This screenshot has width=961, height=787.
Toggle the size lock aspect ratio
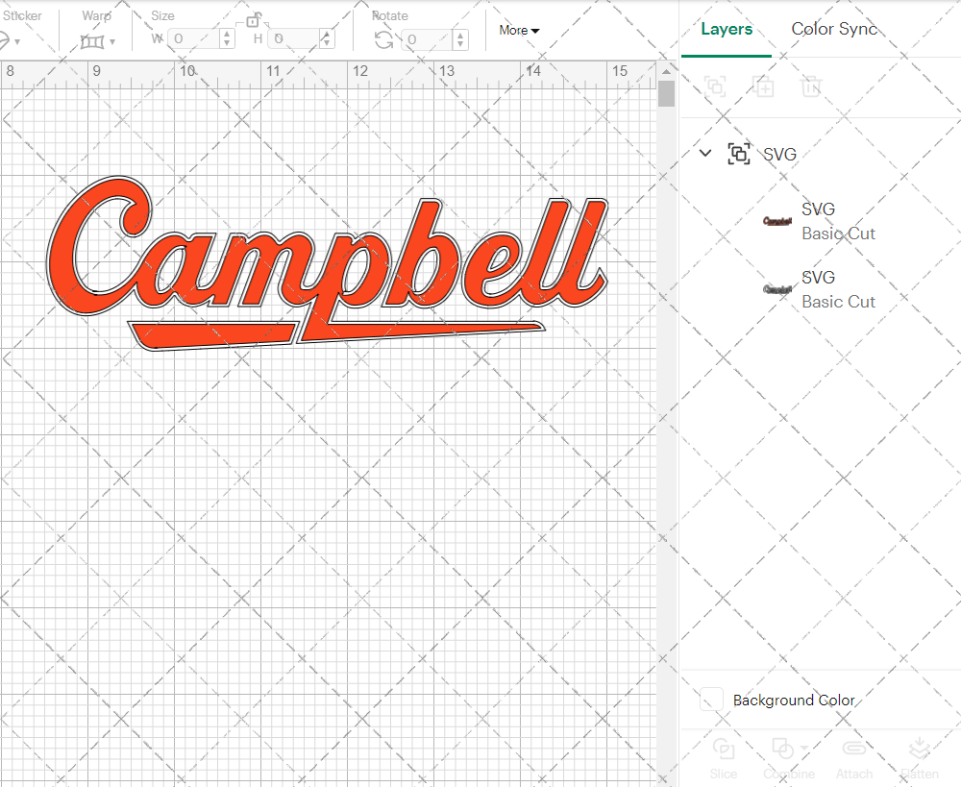click(x=254, y=19)
